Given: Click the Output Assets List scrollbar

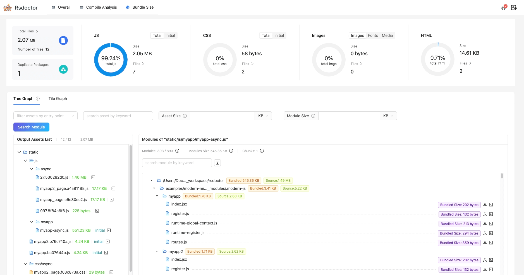Looking at the screenshot, I should 130,208.
